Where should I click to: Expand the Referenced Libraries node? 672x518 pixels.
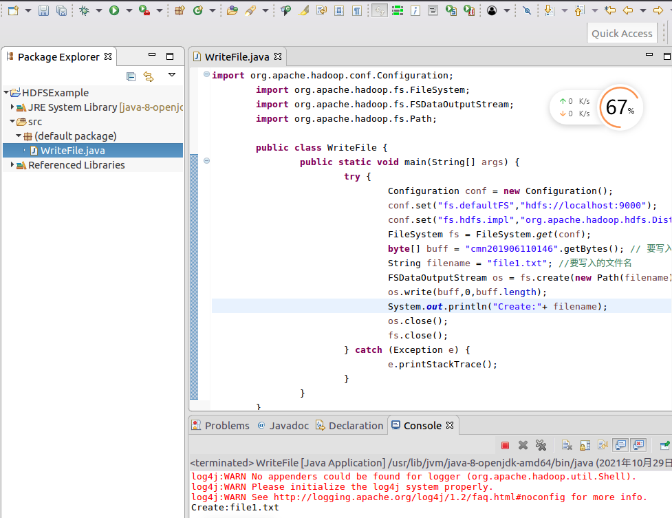point(12,165)
